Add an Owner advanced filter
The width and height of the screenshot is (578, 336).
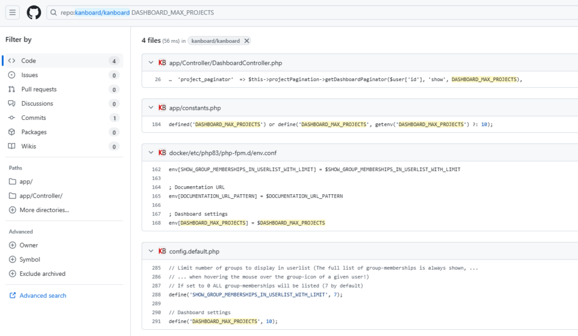point(29,245)
